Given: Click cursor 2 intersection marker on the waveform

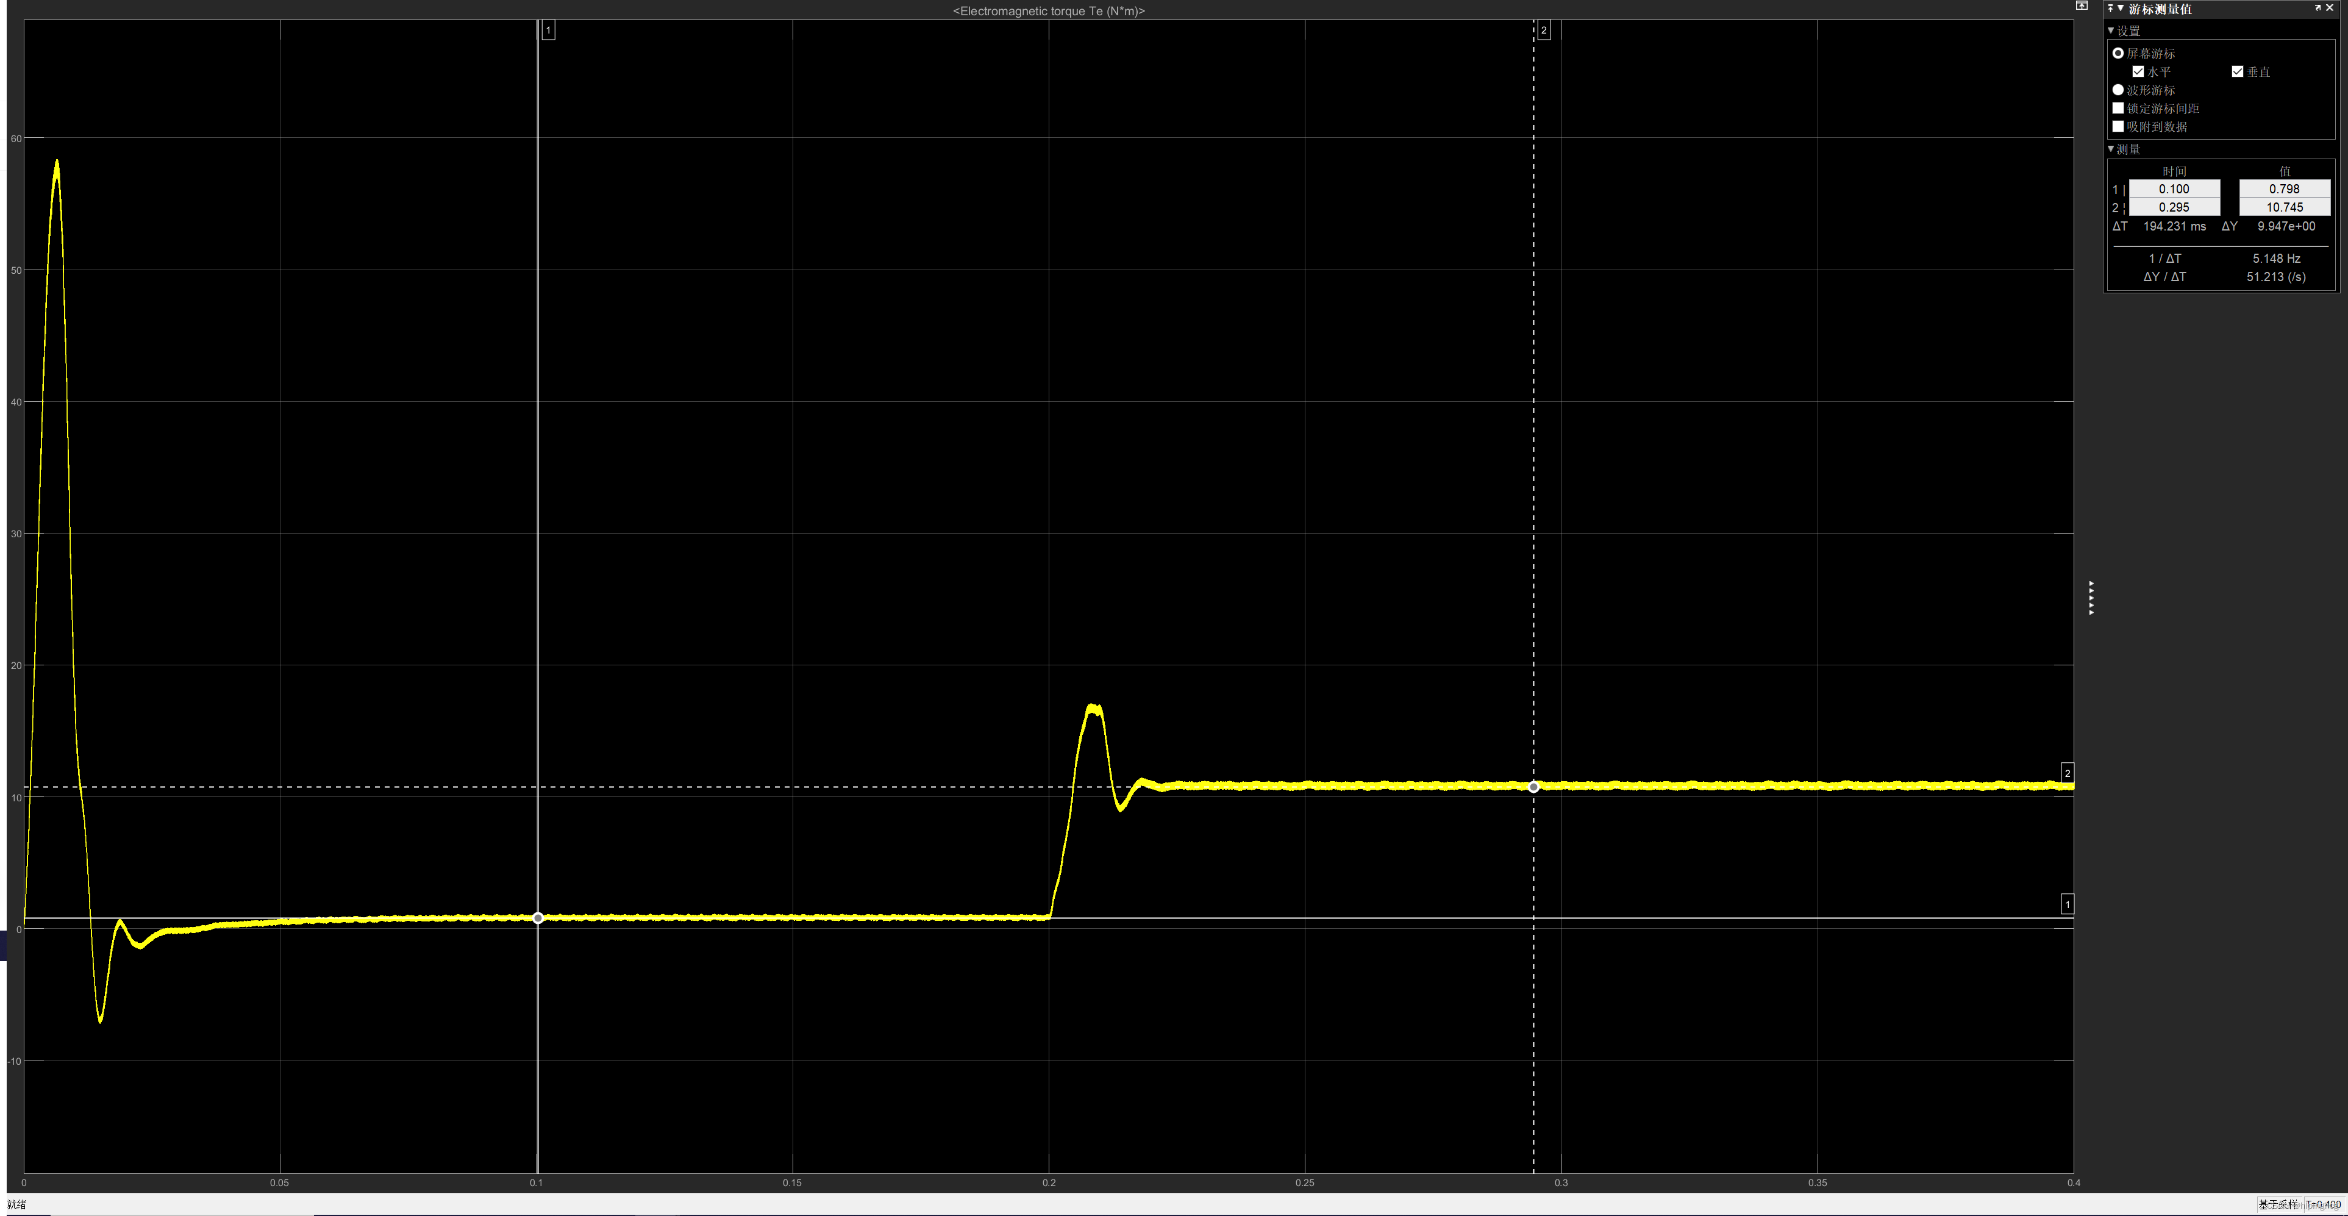Looking at the screenshot, I should (x=1534, y=787).
